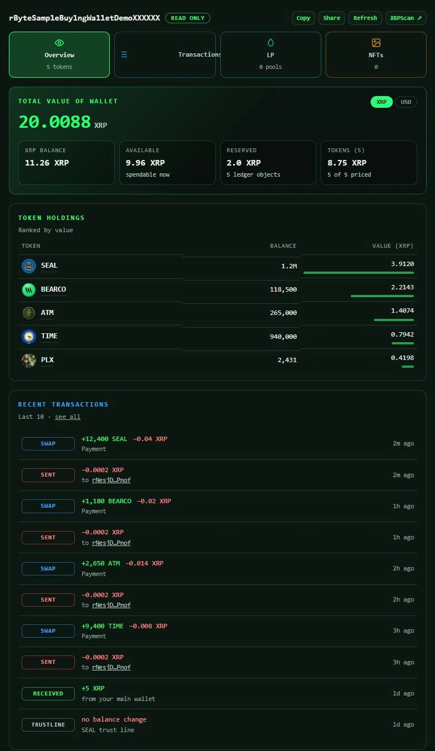The width and height of the screenshot is (435, 751).
Task: Click rNesjD…Pnof address in 3h ago row
Action: (112, 667)
